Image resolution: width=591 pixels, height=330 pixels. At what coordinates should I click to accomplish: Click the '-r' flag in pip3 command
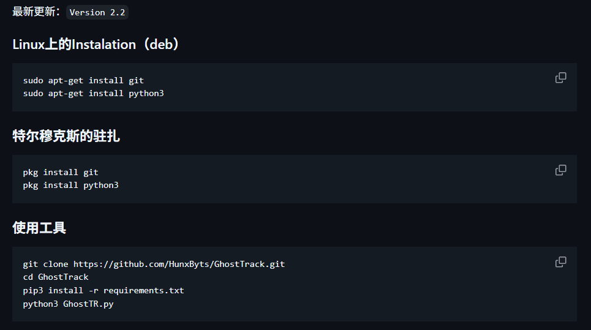click(x=93, y=290)
